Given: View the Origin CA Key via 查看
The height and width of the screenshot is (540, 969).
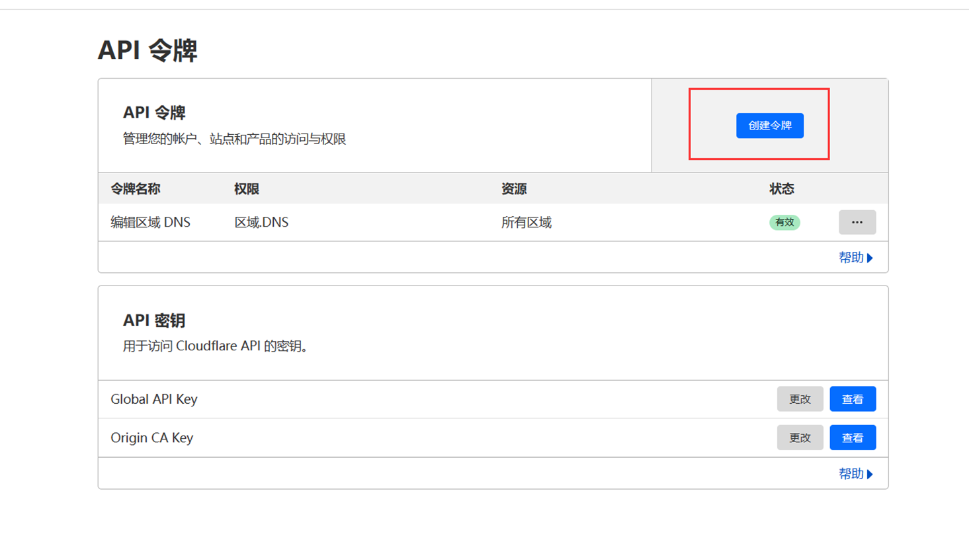Looking at the screenshot, I should (852, 438).
